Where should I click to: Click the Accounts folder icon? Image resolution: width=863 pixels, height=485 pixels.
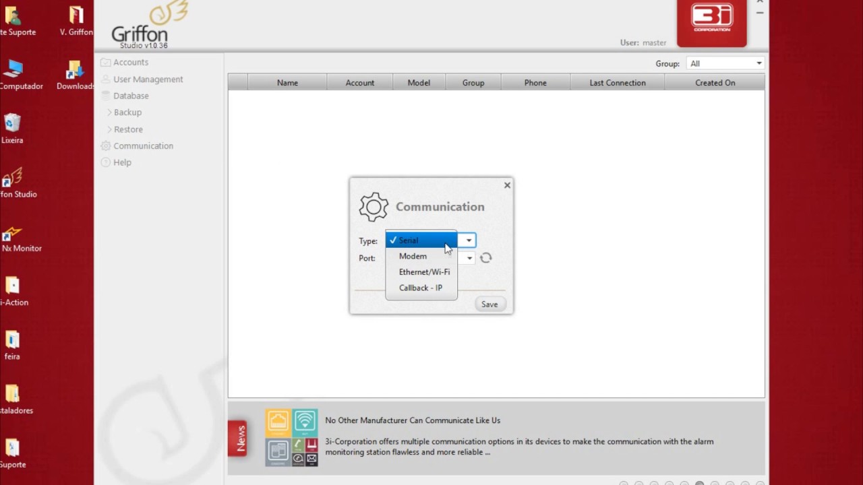tap(105, 62)
